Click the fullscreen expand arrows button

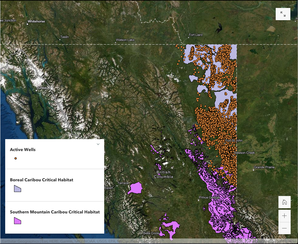tap(283, 14)
